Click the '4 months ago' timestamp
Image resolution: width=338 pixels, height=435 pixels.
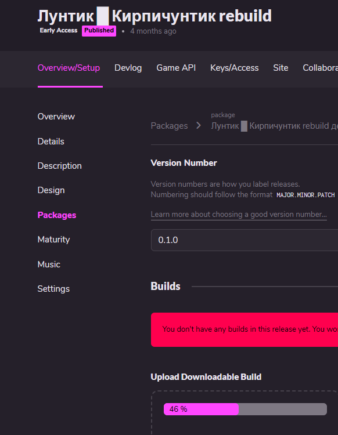point(153,31)
